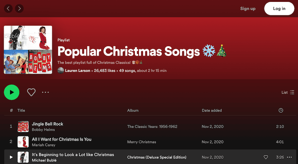The image size is (298, 164).
Task: Click the Sign up link
Action: click(248, 9)
